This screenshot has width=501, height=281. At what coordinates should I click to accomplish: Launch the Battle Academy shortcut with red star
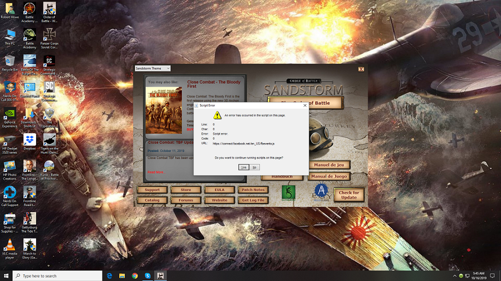30,12
